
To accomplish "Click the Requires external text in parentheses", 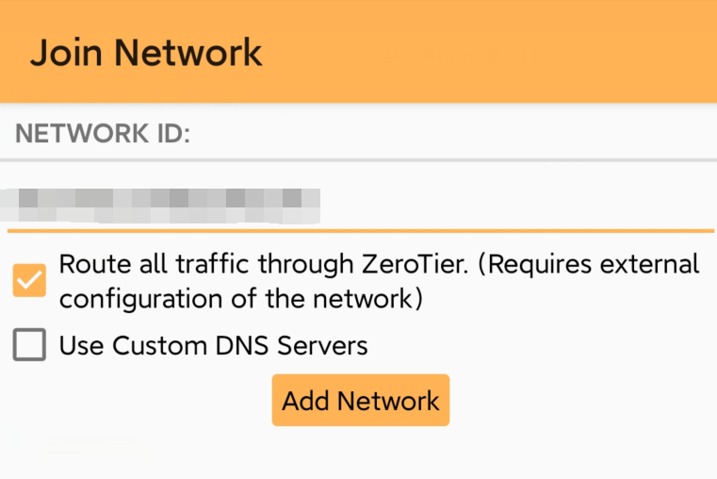I will click(x=589, y=265).
